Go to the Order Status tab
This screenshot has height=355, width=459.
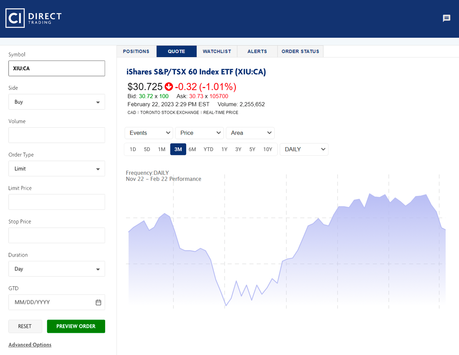(300, 51)
